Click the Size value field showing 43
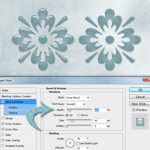150x150 pixels. 100,120
